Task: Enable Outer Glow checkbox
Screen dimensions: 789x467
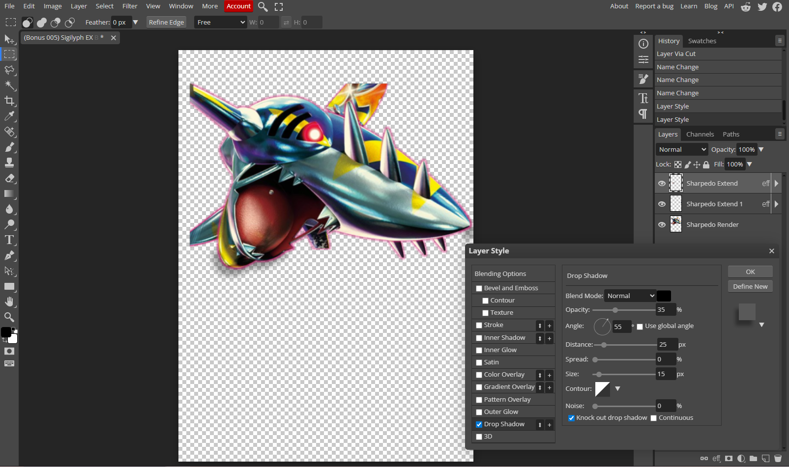Action: pyautogui.click(x=479, y=412)
